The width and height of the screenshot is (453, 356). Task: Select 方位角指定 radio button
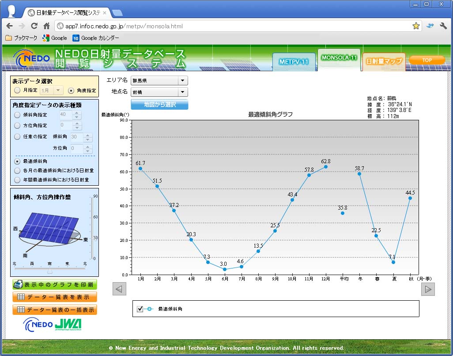pos(17,125)
